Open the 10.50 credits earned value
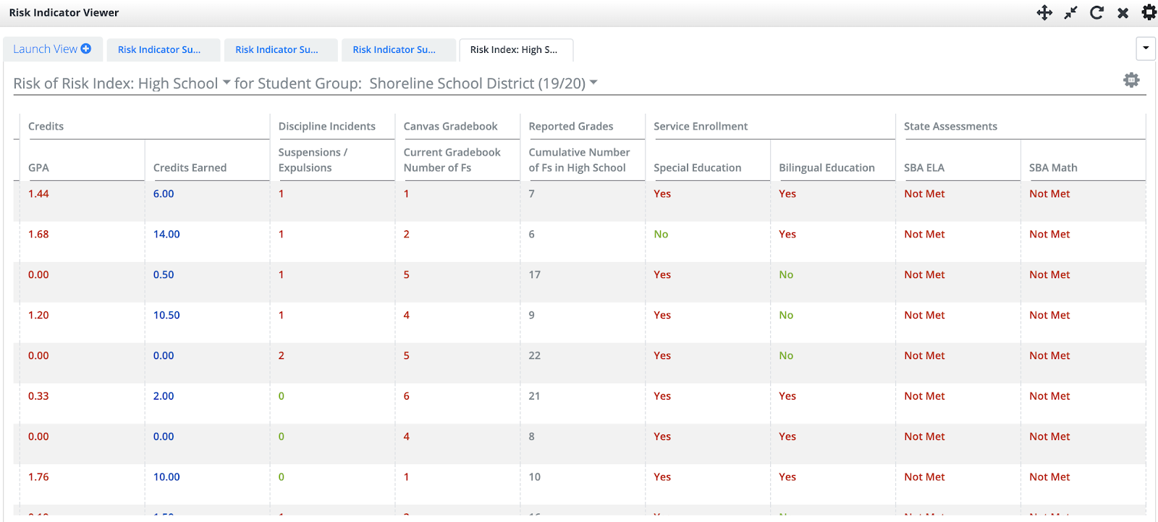 tap(166, 316)
